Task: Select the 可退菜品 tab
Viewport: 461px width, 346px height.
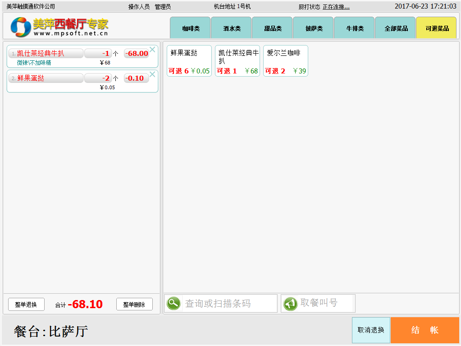Action: 436,28
